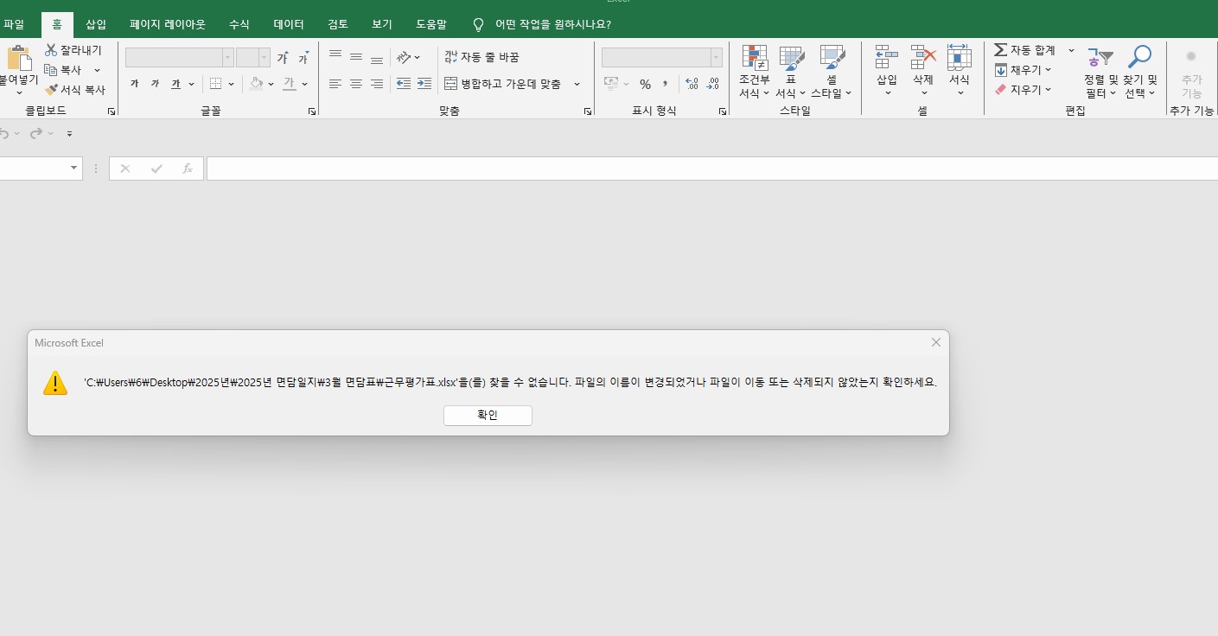Image resolution: width=1218 pixels, height=636 pixels.
Task: Toggle 자동 줄 바꿈 wrap text
Action: (482, 57)
